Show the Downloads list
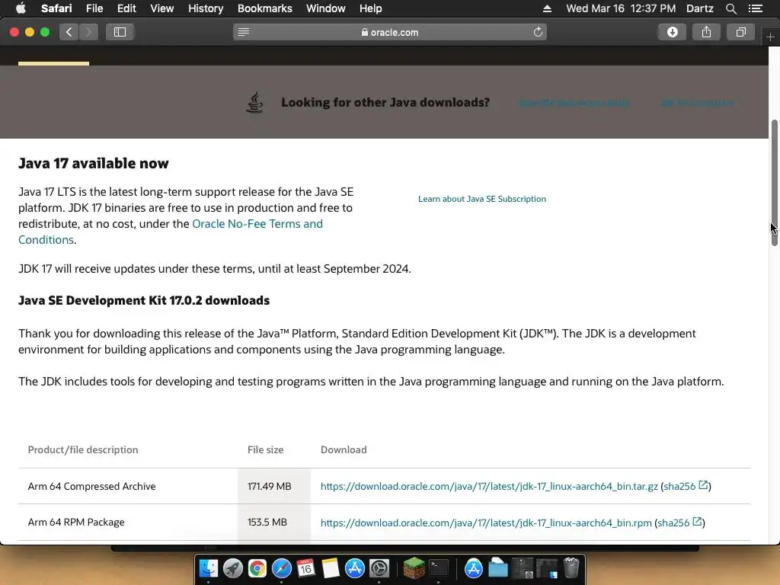Screen dimensions: 780x585 click(672, 32)
